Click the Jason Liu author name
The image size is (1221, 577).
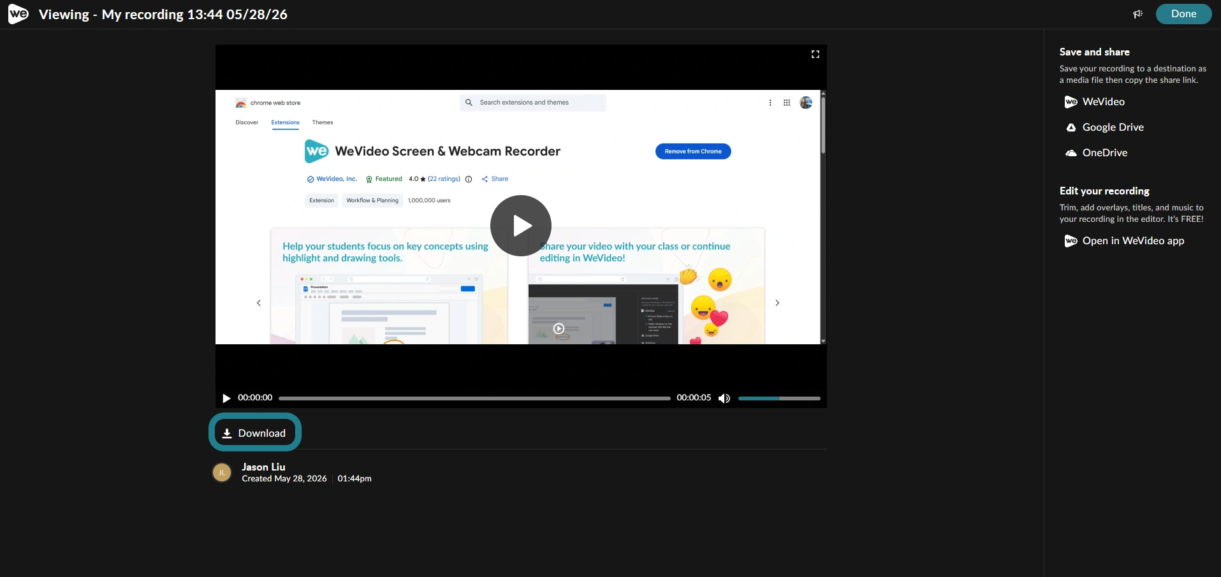click(263, 467)
